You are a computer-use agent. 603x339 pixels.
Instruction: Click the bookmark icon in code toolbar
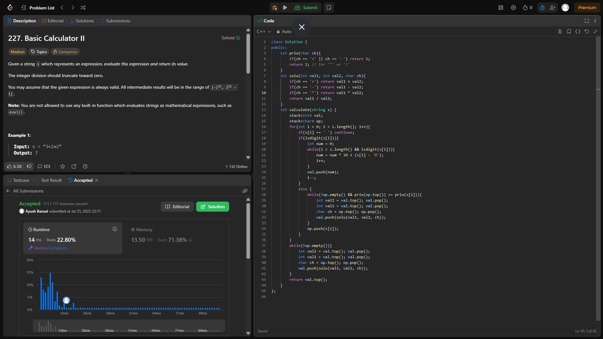click(569, 31)
